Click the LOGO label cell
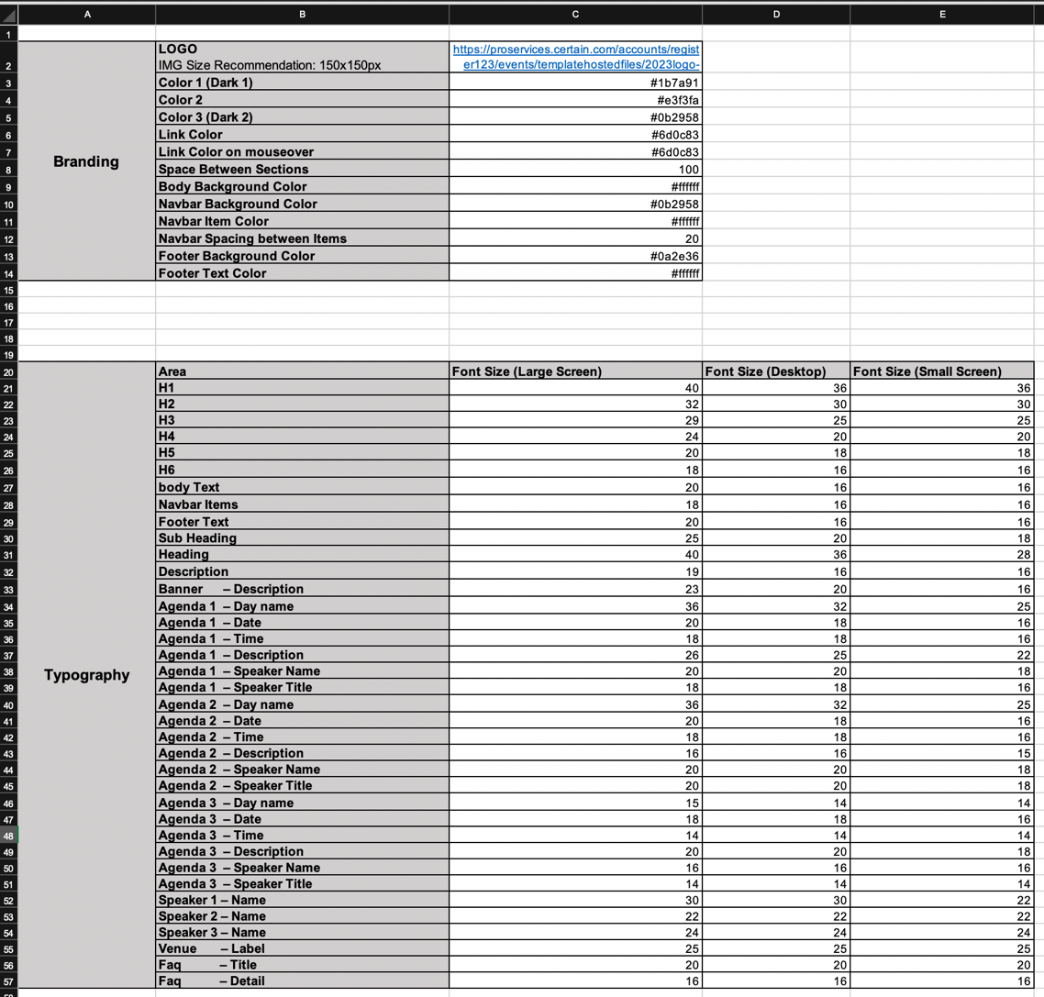The height and width of the screenshot is (997, 1044). (x=302, y=57)
